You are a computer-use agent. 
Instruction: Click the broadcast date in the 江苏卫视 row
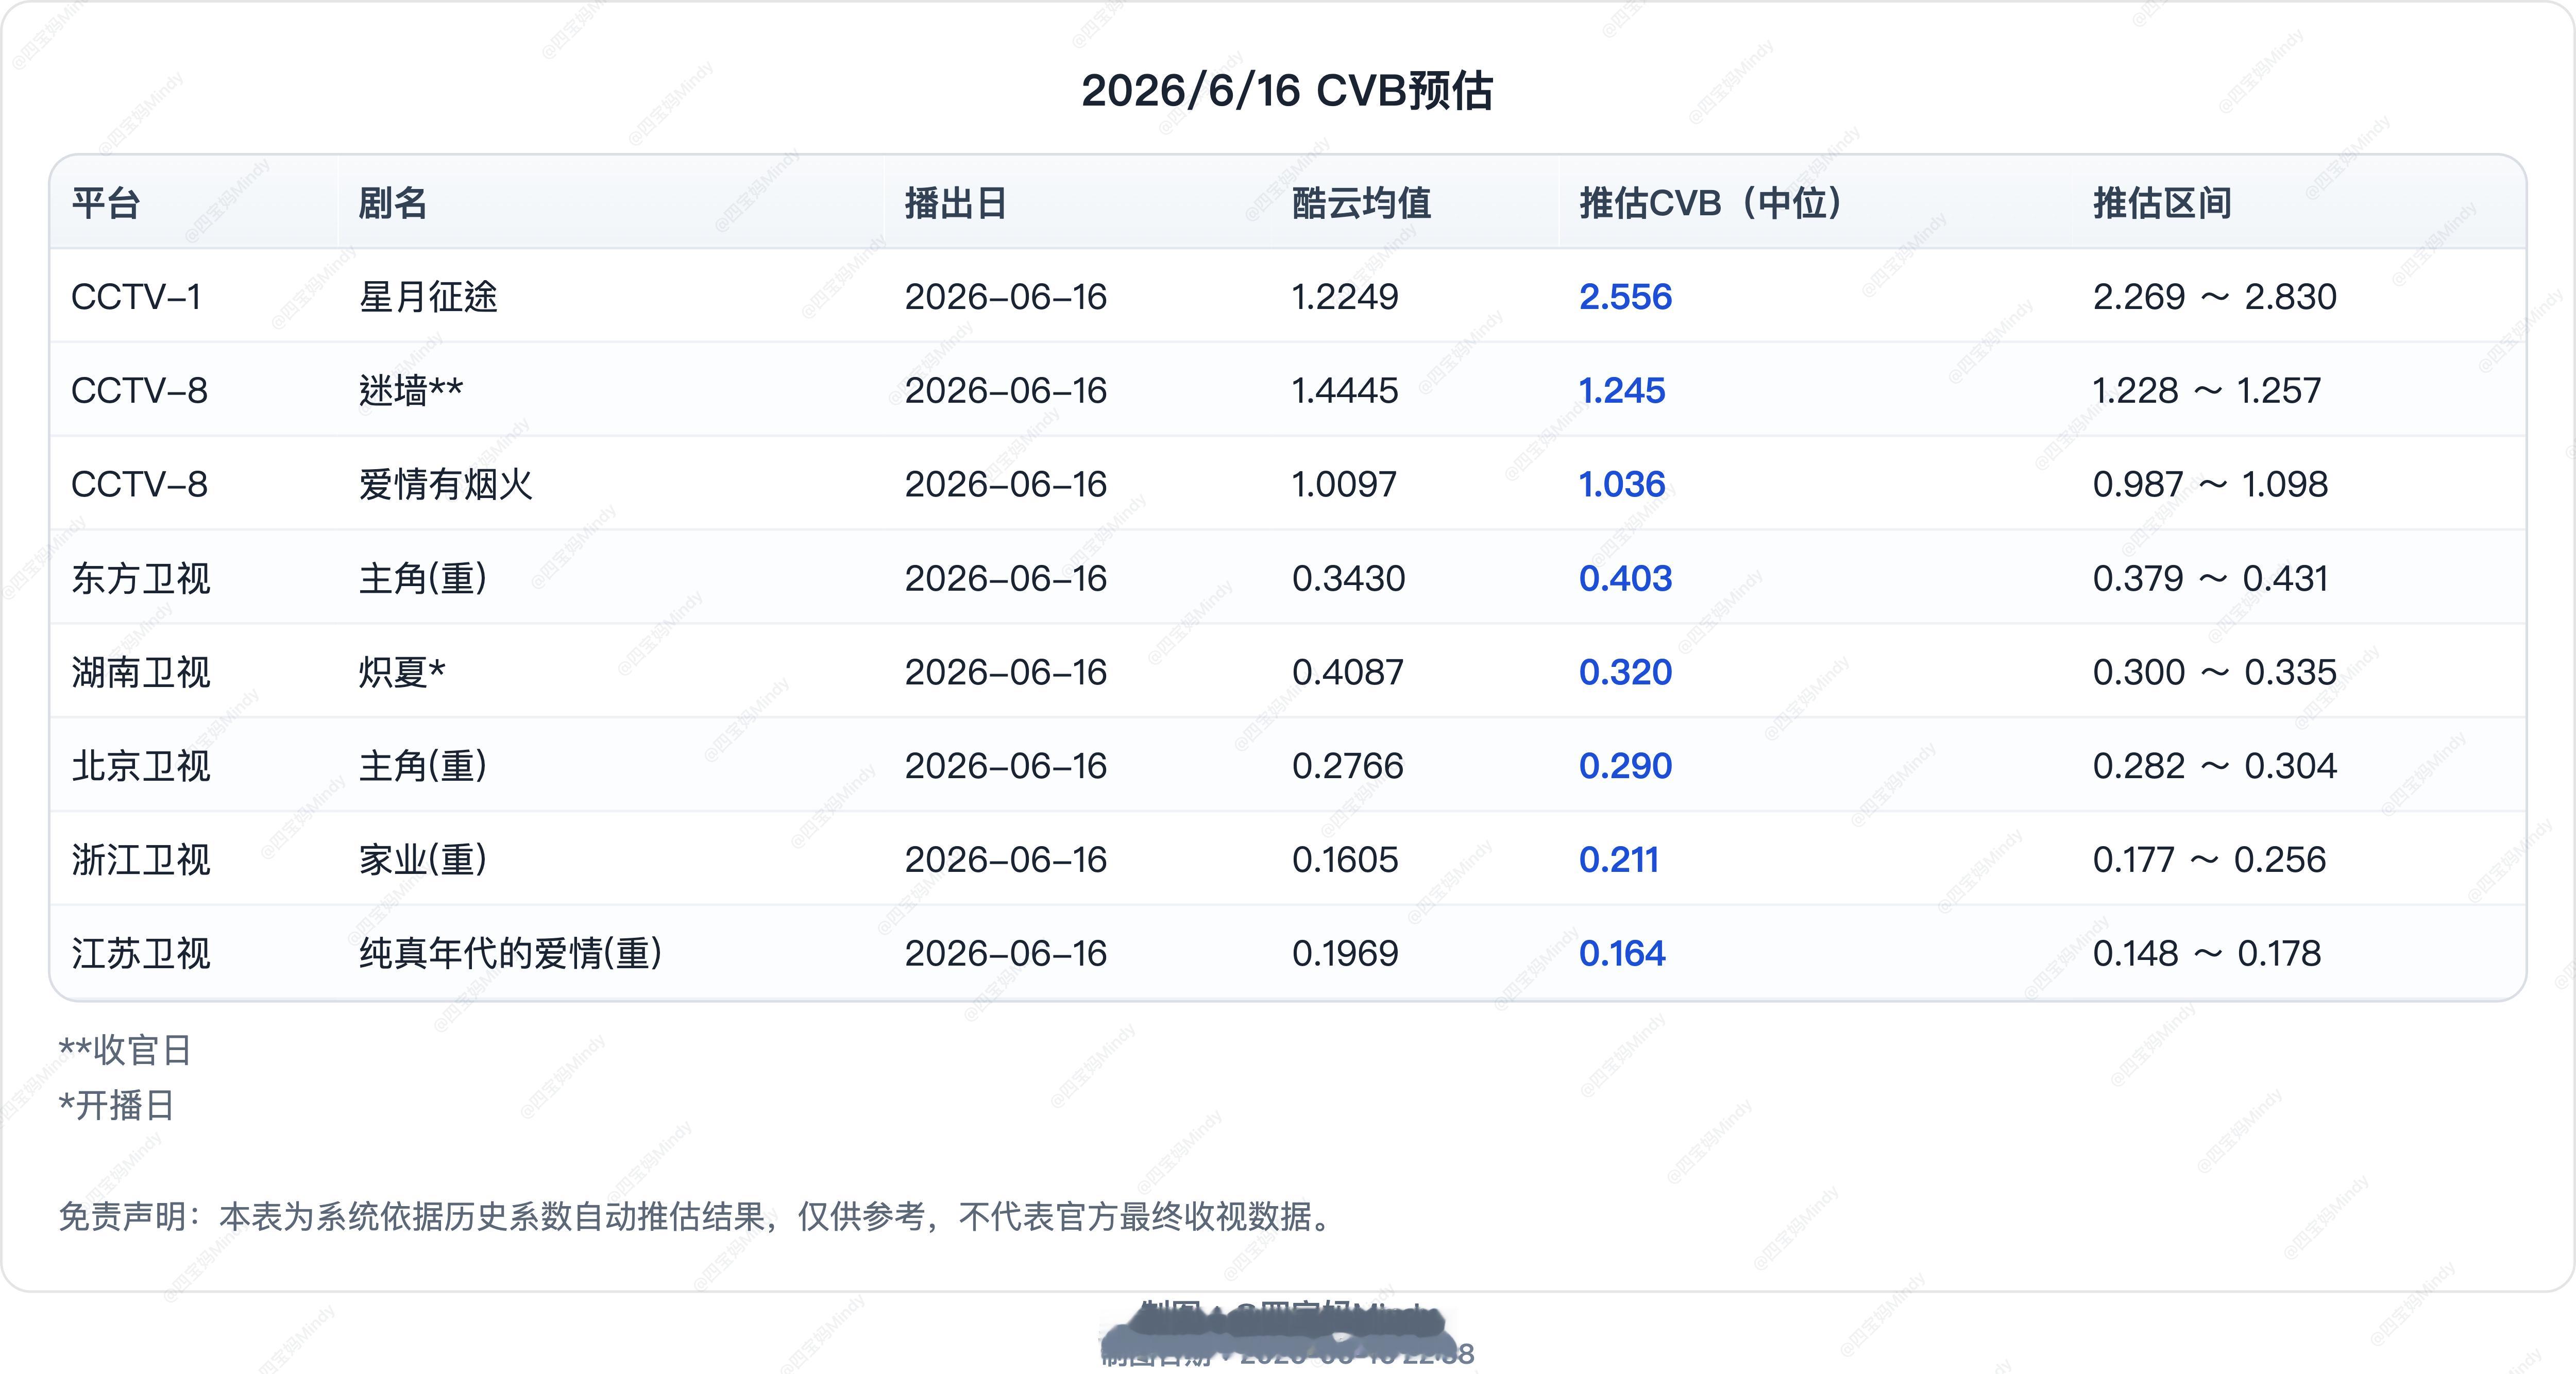pyautogui.click(x=1006, y=954)
